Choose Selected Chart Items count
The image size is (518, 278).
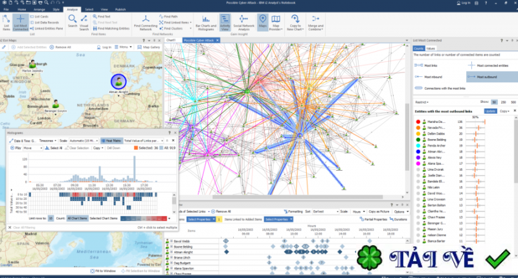click(104, 219)
